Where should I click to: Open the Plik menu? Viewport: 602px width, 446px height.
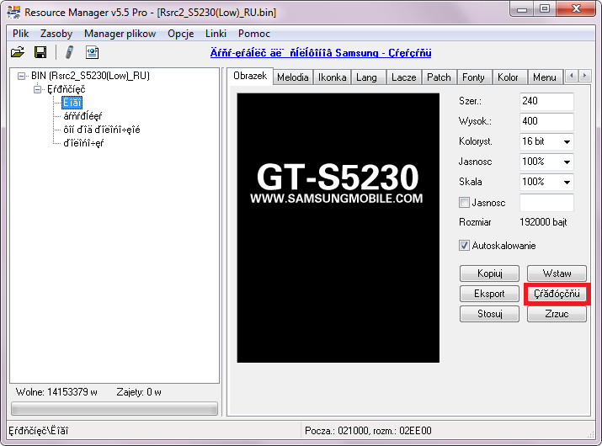pyautogui.click(x=21, y=34)
